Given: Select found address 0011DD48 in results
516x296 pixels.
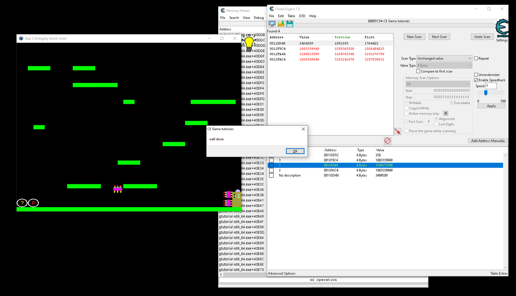Looking at the screenshot, I should point(330,43).
